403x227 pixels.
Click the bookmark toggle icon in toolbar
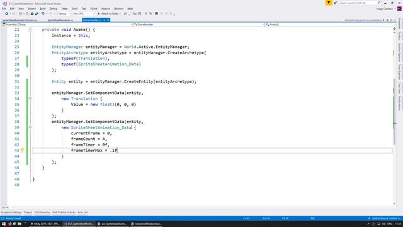coord(156,14)
